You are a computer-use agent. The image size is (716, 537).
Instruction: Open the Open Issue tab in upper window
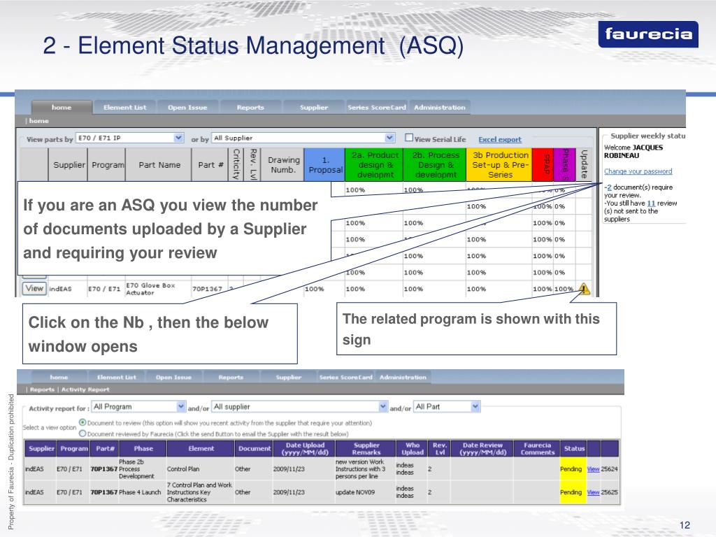coord(187,107)
